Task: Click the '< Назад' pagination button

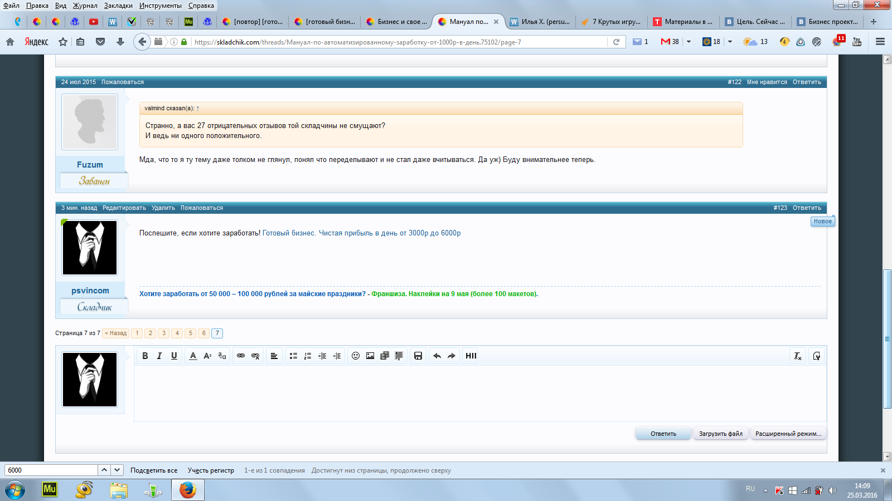Action: pos(116,333)
